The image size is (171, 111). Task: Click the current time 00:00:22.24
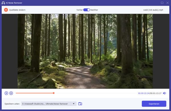[x=144, y=93]
